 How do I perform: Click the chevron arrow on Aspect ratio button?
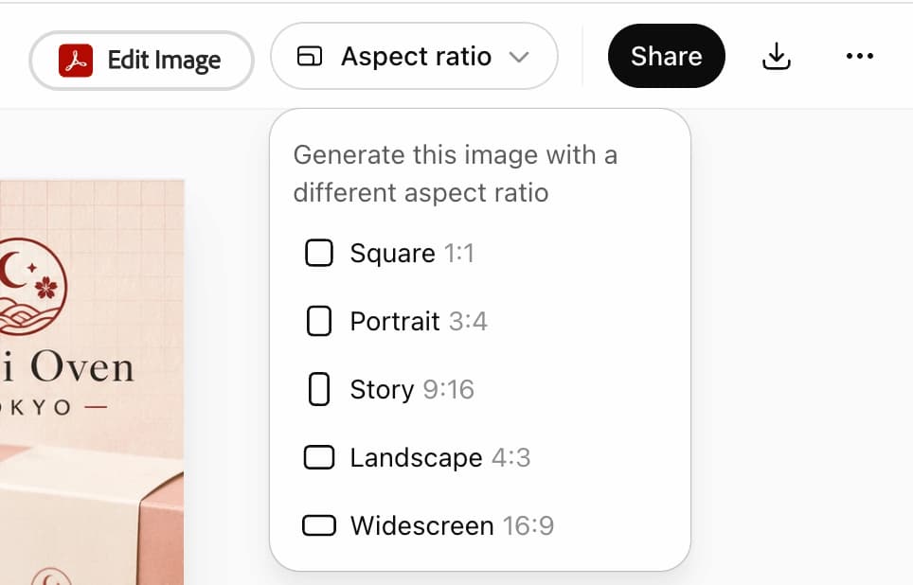[519, 57]
